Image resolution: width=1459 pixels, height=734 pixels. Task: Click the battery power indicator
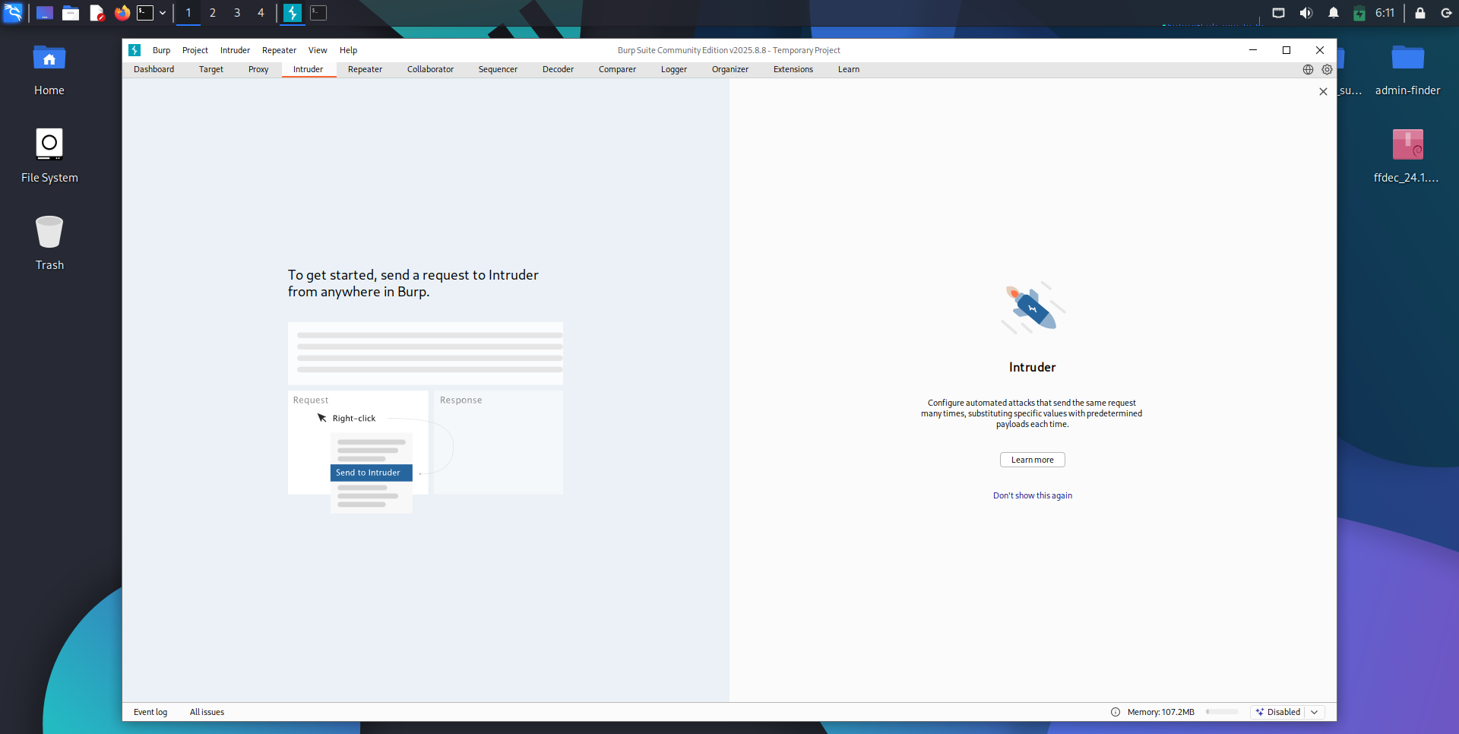coord(1359,13)
